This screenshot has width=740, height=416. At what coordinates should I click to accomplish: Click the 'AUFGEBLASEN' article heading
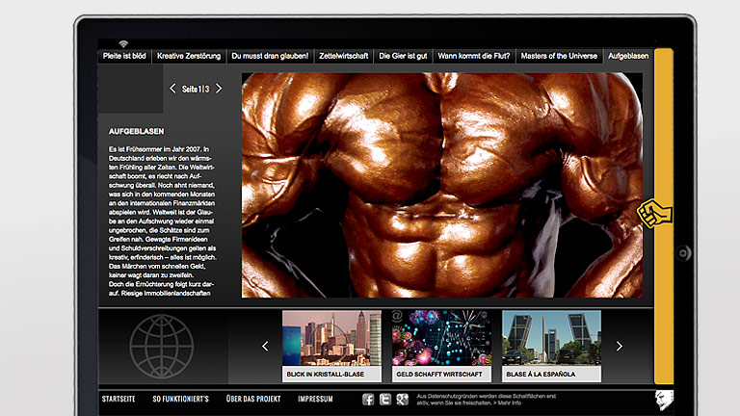[137, 132]
